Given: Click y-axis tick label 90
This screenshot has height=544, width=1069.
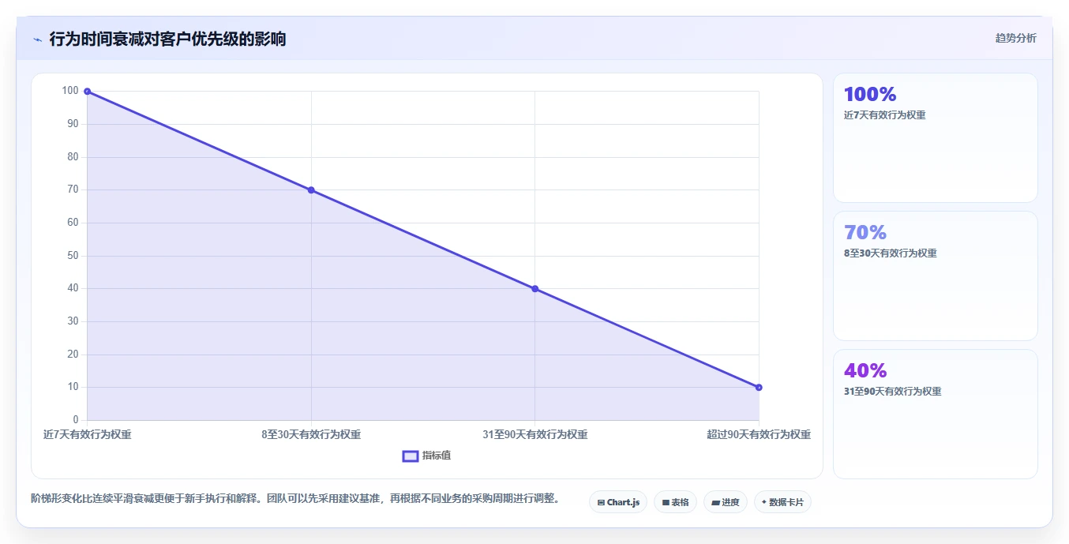Looking at the screenshot, I should (73, 124).
